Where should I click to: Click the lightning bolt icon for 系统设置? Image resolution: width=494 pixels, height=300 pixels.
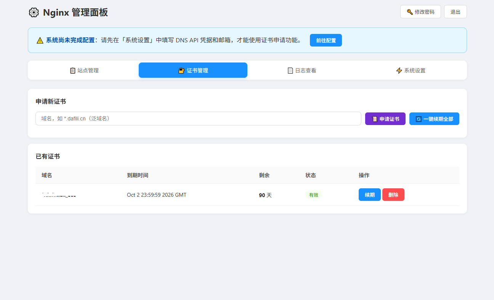point(399,71)
